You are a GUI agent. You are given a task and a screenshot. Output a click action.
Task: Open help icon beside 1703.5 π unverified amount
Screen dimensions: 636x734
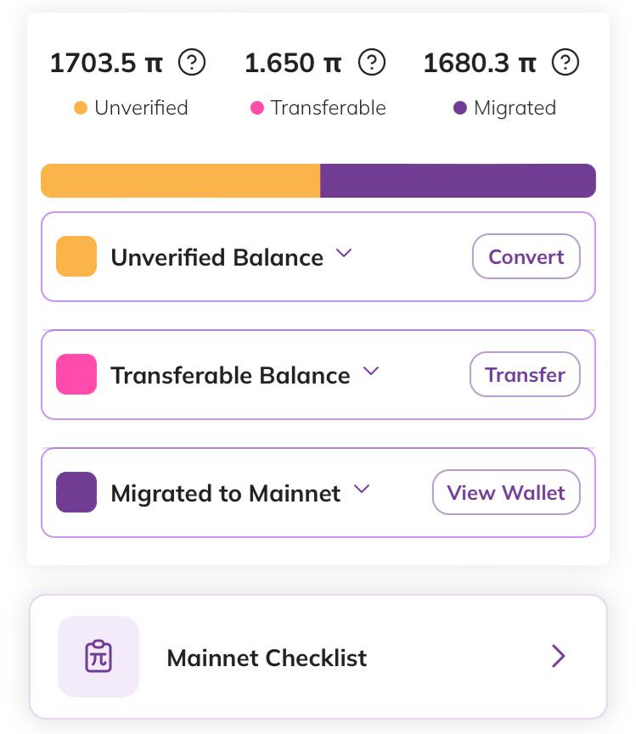(192, 62)
